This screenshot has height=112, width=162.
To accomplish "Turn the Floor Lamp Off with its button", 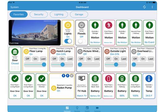I will point(27,59).
